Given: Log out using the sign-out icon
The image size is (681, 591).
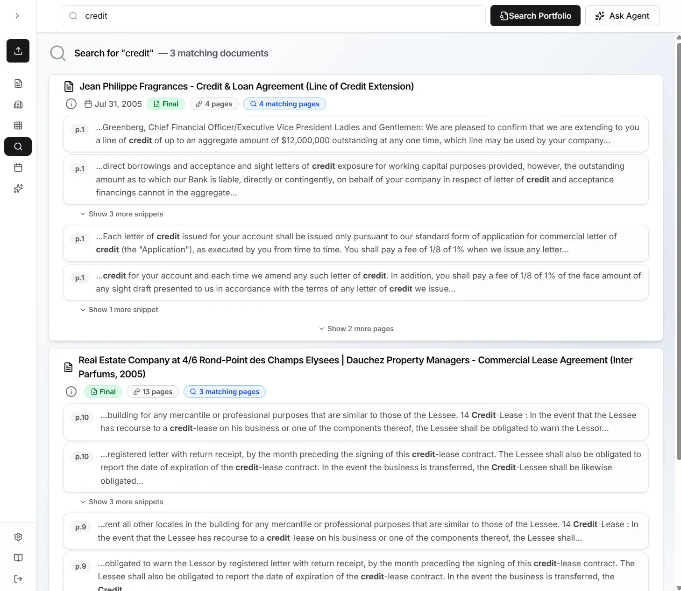Looking at the screenshot, I should [18, 578].
